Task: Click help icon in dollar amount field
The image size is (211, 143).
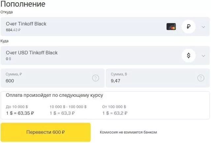Action: [x=201, y=78]
